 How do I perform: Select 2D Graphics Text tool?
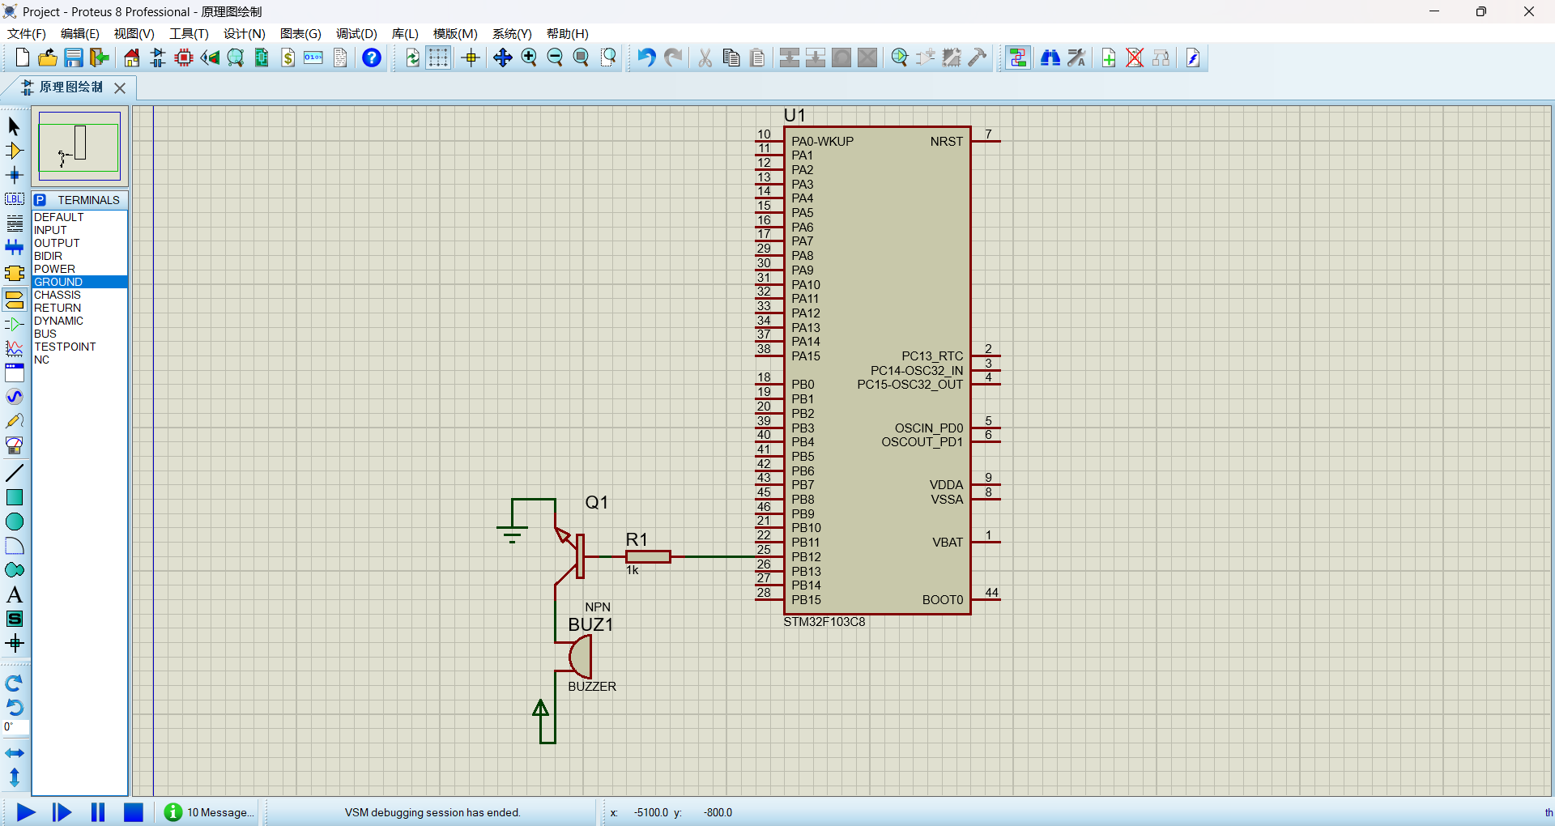15,594
